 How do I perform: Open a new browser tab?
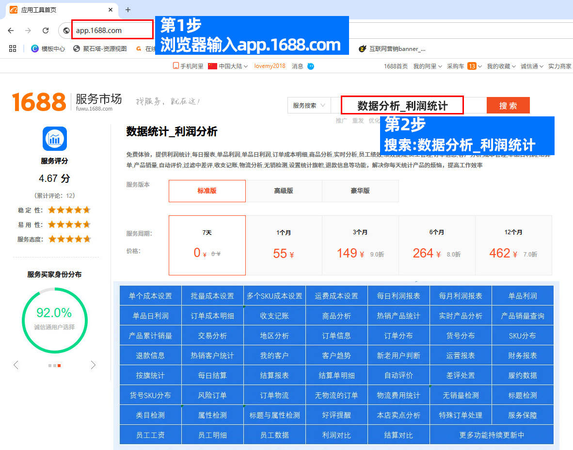tap(128, 10)
